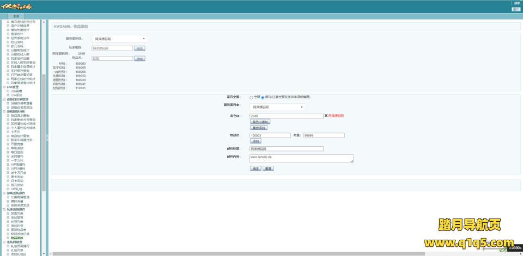Viewport: 523px width, 256px height.
Task: Select the 部分 radio button
Action: pyautogui.click(x=263, y=97)
